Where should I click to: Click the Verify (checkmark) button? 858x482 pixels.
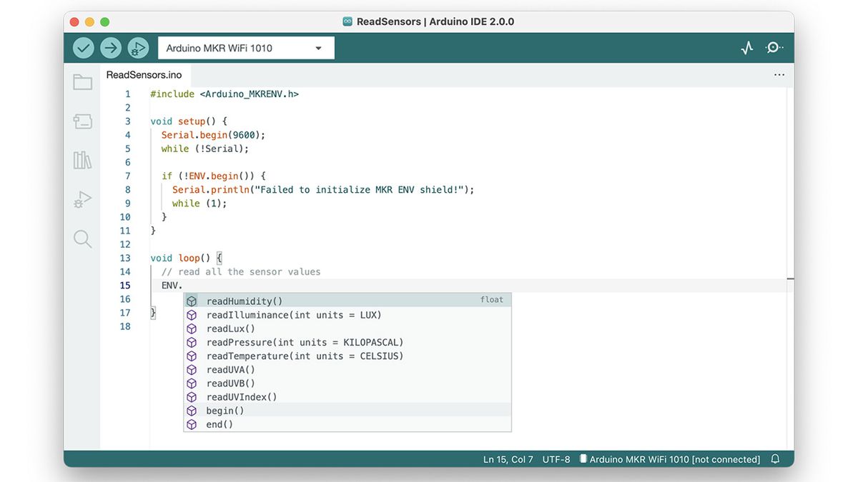click(82, 47)
